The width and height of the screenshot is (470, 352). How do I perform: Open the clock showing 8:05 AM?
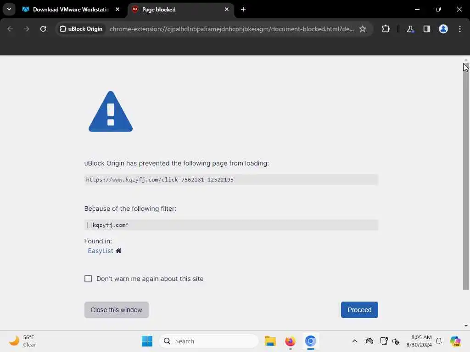pos(419,341)
